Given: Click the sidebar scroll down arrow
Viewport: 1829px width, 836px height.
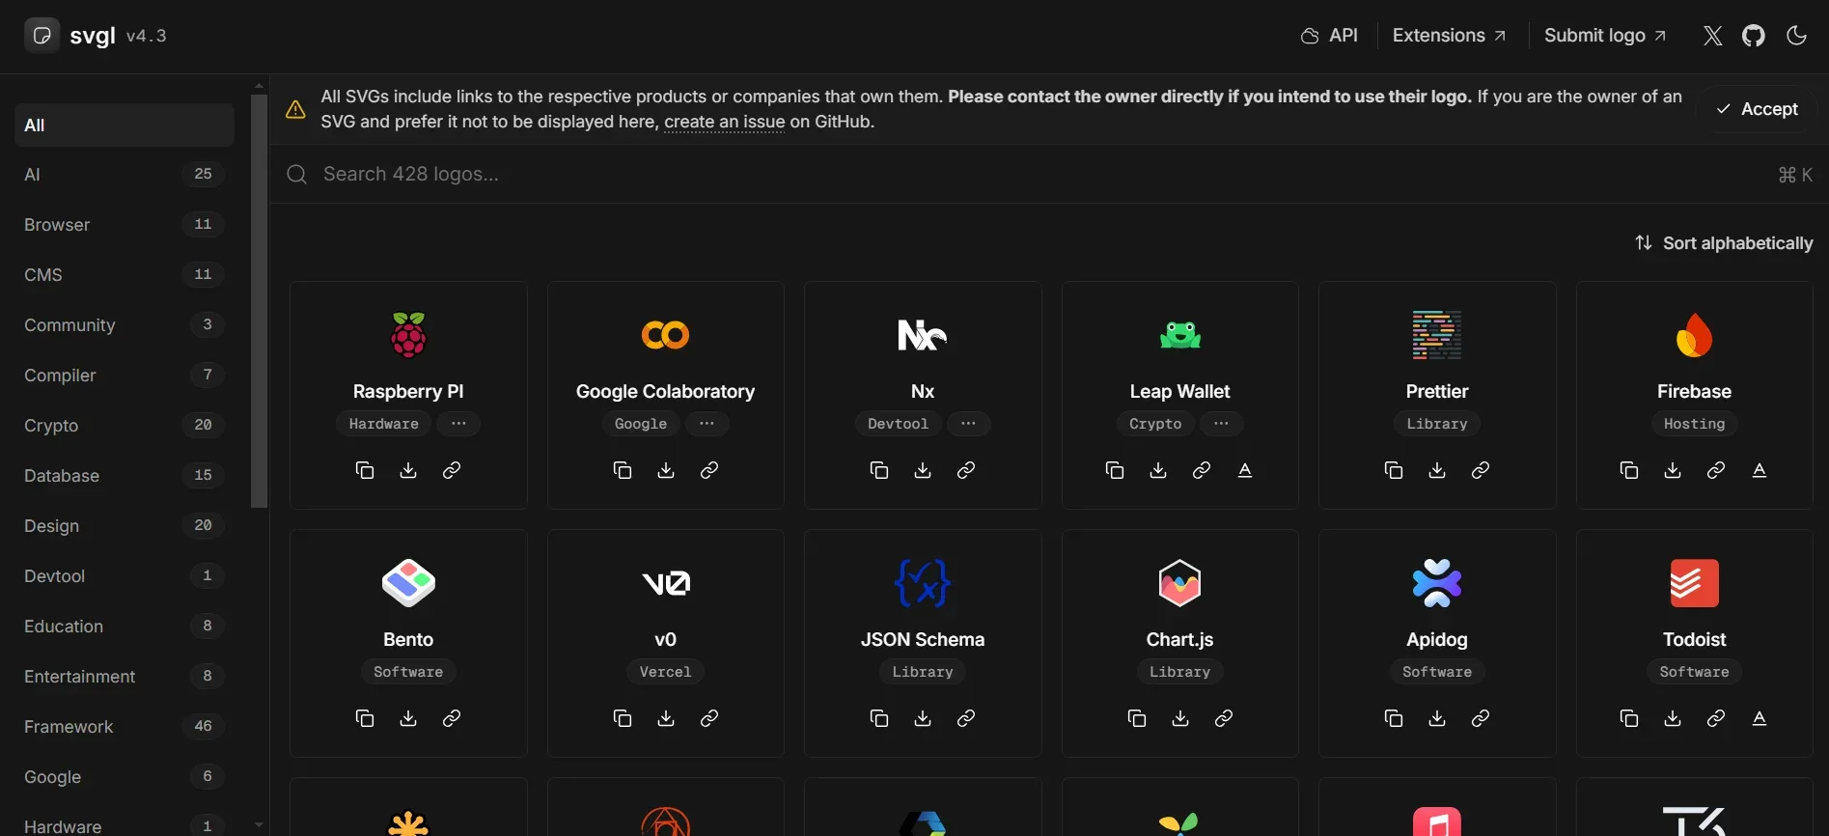Looking at the screenshot, I should (x=259, y=825).
